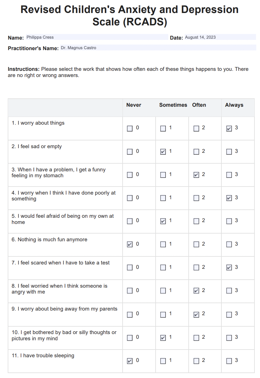Select 'Sometimes' for someone angry with me

pyautogui.click(x=163, y=291)
